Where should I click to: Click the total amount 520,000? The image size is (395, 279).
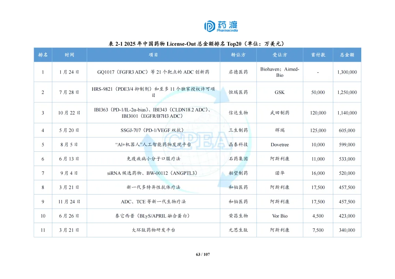pyautogui.click(x=347, y=173)
